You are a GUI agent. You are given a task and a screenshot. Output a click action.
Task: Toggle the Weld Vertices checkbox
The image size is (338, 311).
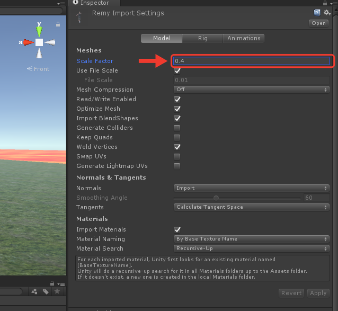pyautogui.click(x=177, y=147)
